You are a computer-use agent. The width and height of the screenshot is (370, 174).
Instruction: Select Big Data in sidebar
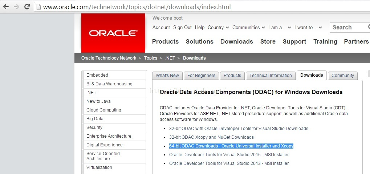click(115, 119)
